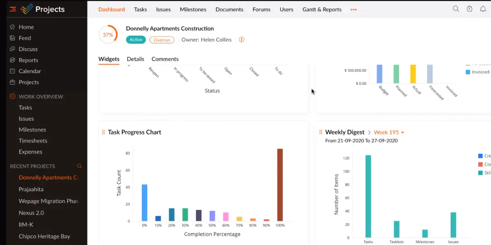Screen dimensions: 491x245
Task: Open the Milestones tab in top bar
Action: pyautogui.click(x=193, y=9)
